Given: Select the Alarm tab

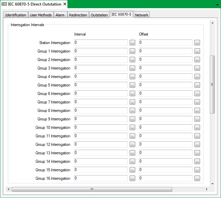Looking at the screenshot, I should 60,15.
